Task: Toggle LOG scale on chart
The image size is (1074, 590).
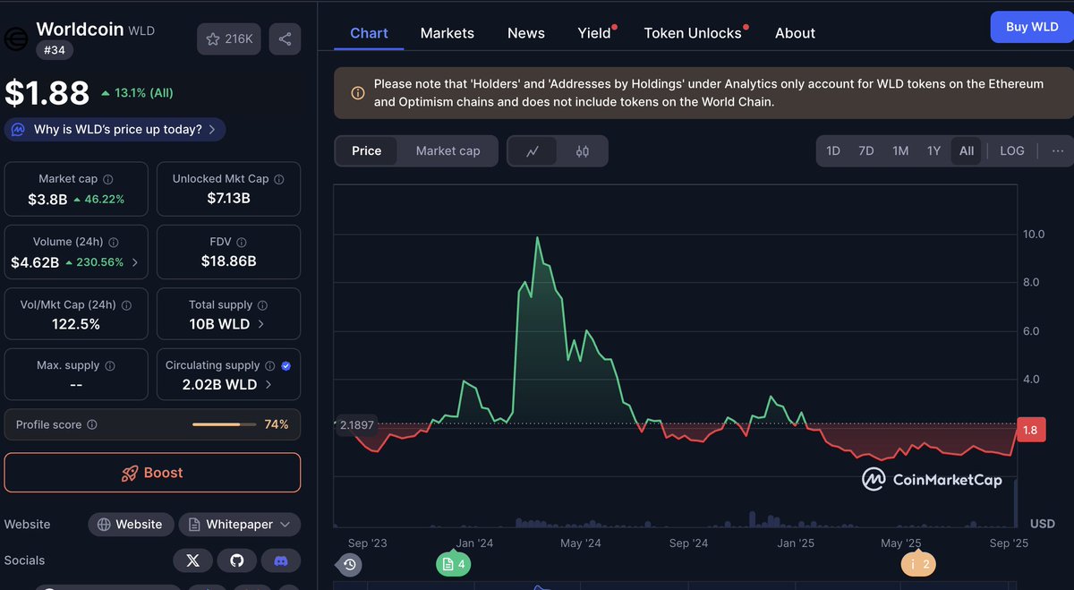Action: (1012, 150)
